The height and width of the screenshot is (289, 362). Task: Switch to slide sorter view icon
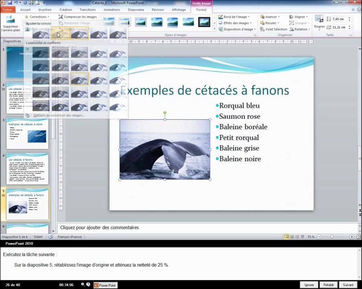[x=292, y=237]
